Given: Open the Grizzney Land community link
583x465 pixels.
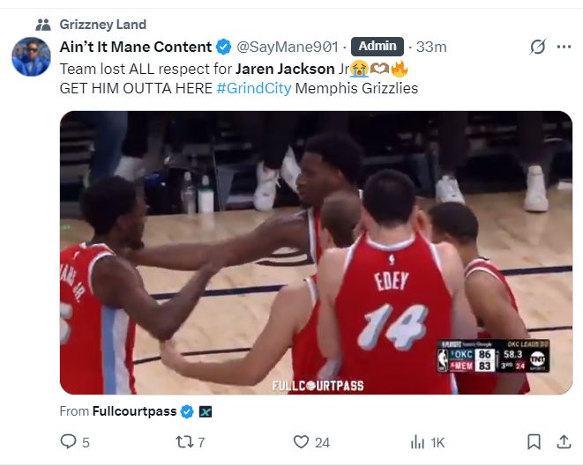Looking at the screenshot, I should coord(102,24).
